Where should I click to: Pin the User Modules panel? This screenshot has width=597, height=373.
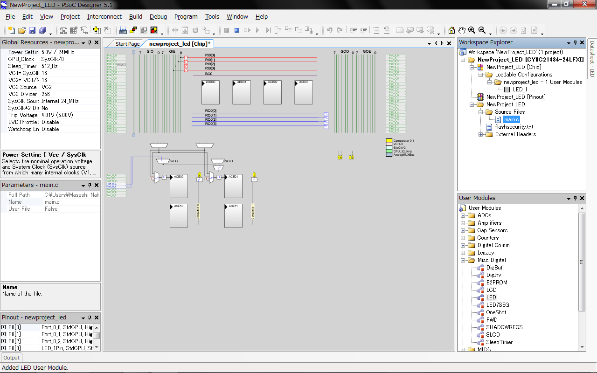click(x=575, y=198)
